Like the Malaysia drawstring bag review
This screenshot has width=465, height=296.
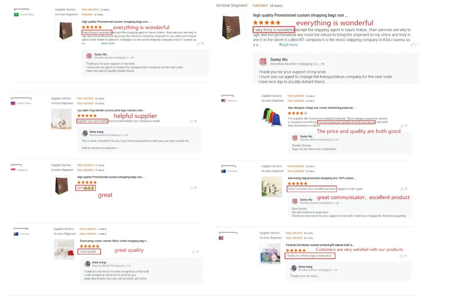[402, 126]
